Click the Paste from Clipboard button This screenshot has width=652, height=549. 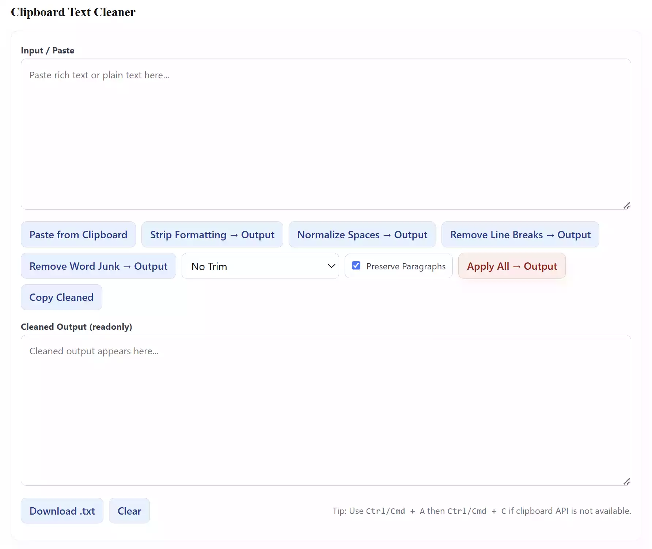[x=78, y=235]
